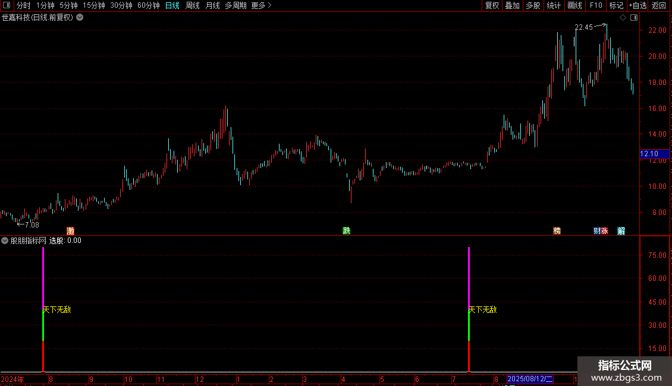This screenshot has width=672, height=386.
Task: Click the 2024年 label on the date axis
Action: pyautogui.click(x=12, y=379)
